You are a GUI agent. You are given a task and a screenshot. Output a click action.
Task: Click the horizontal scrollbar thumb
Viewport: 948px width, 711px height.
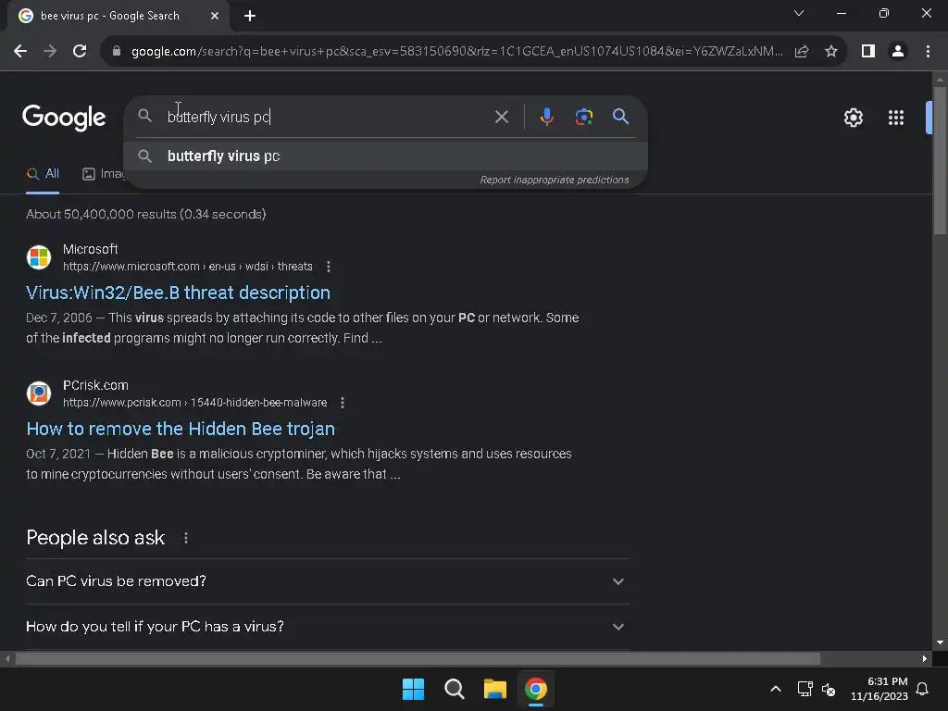click(418, 658)
